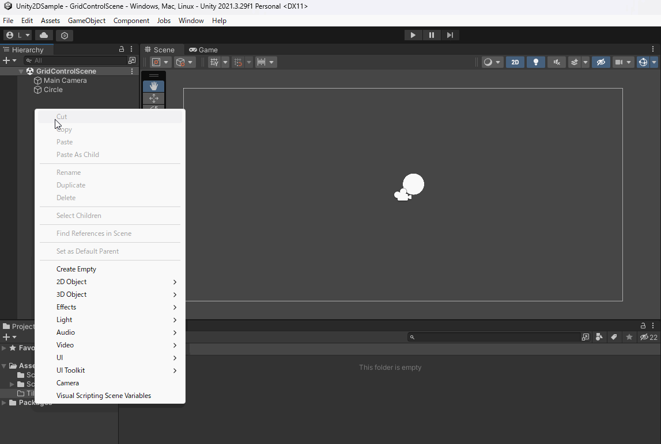Toggle grid snapping in the Scene toolbar
Image resolution: width=661 pixels, height=444 pixels.
pos(238,62)
